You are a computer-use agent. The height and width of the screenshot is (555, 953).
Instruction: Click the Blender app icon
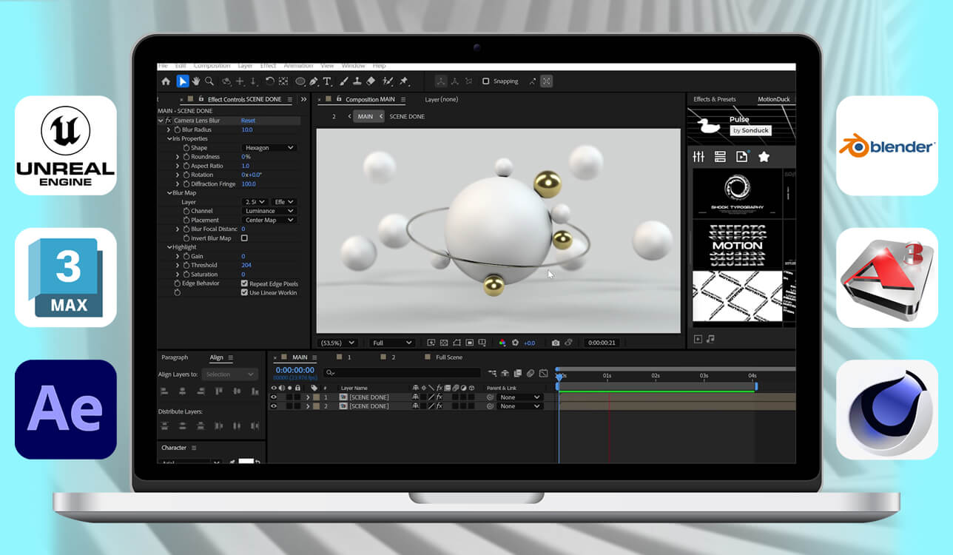click(x=887, y=146)
